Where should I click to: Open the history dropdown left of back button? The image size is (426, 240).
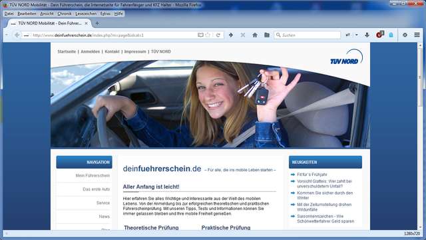[7, 35]
